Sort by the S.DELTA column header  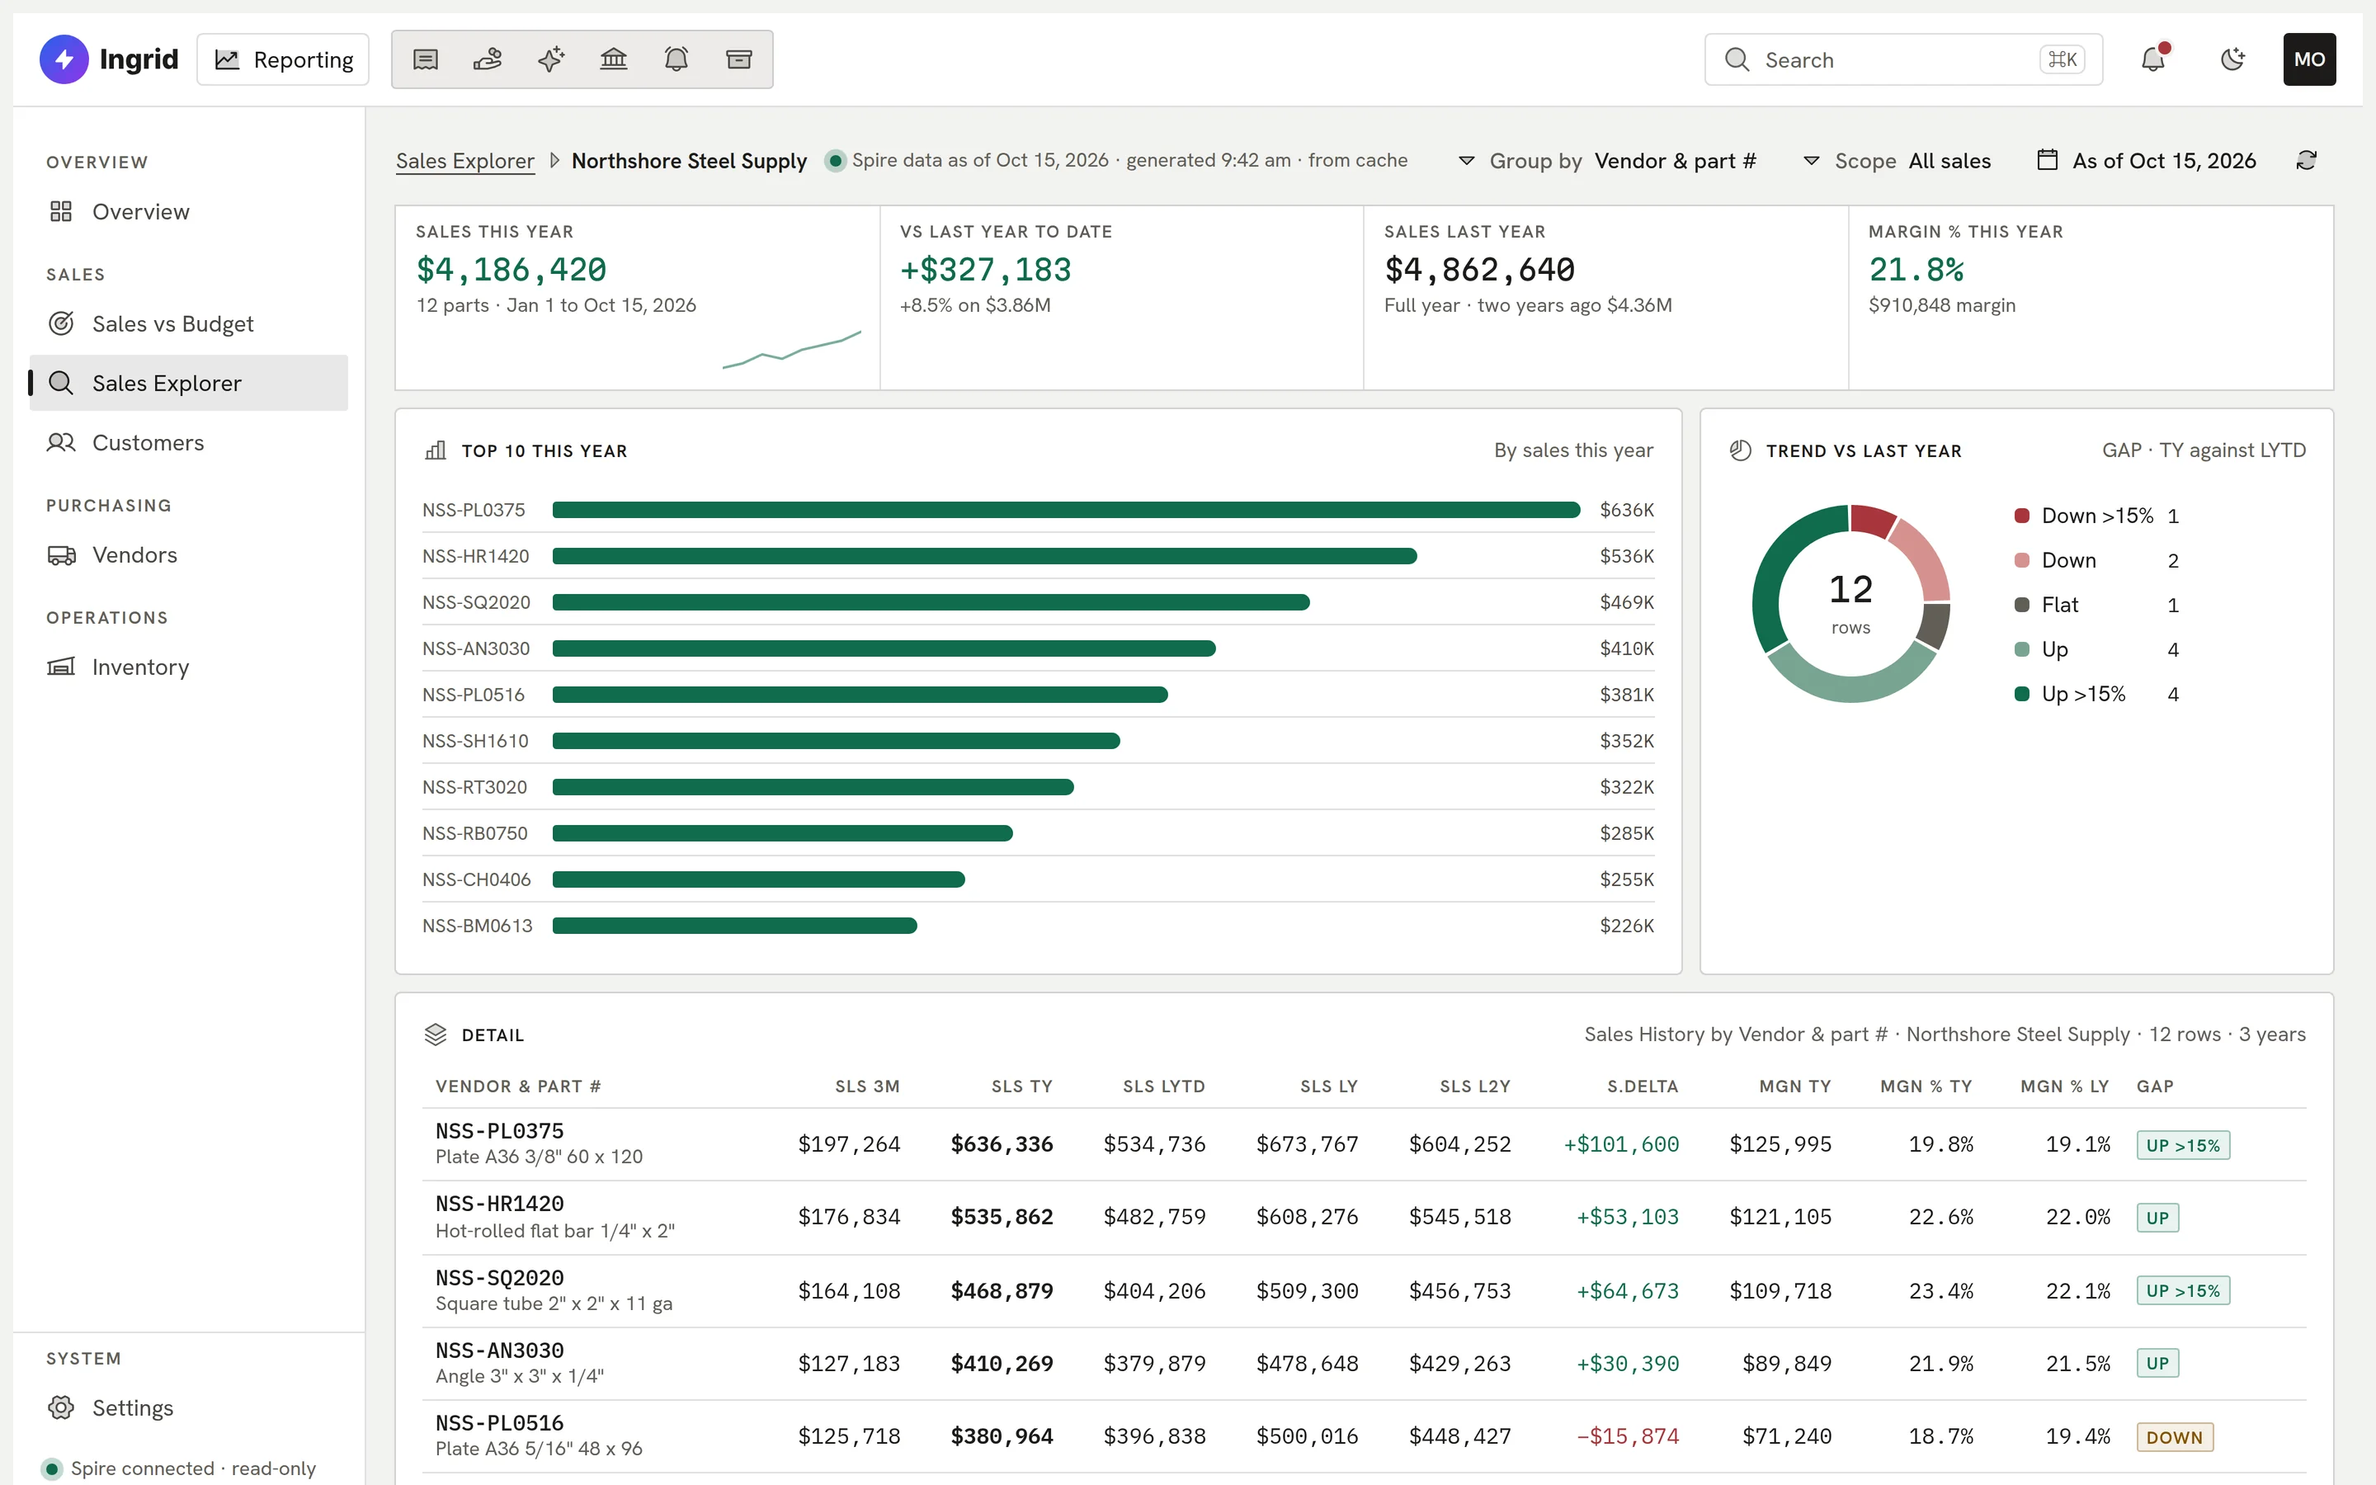point(1642,1087)
